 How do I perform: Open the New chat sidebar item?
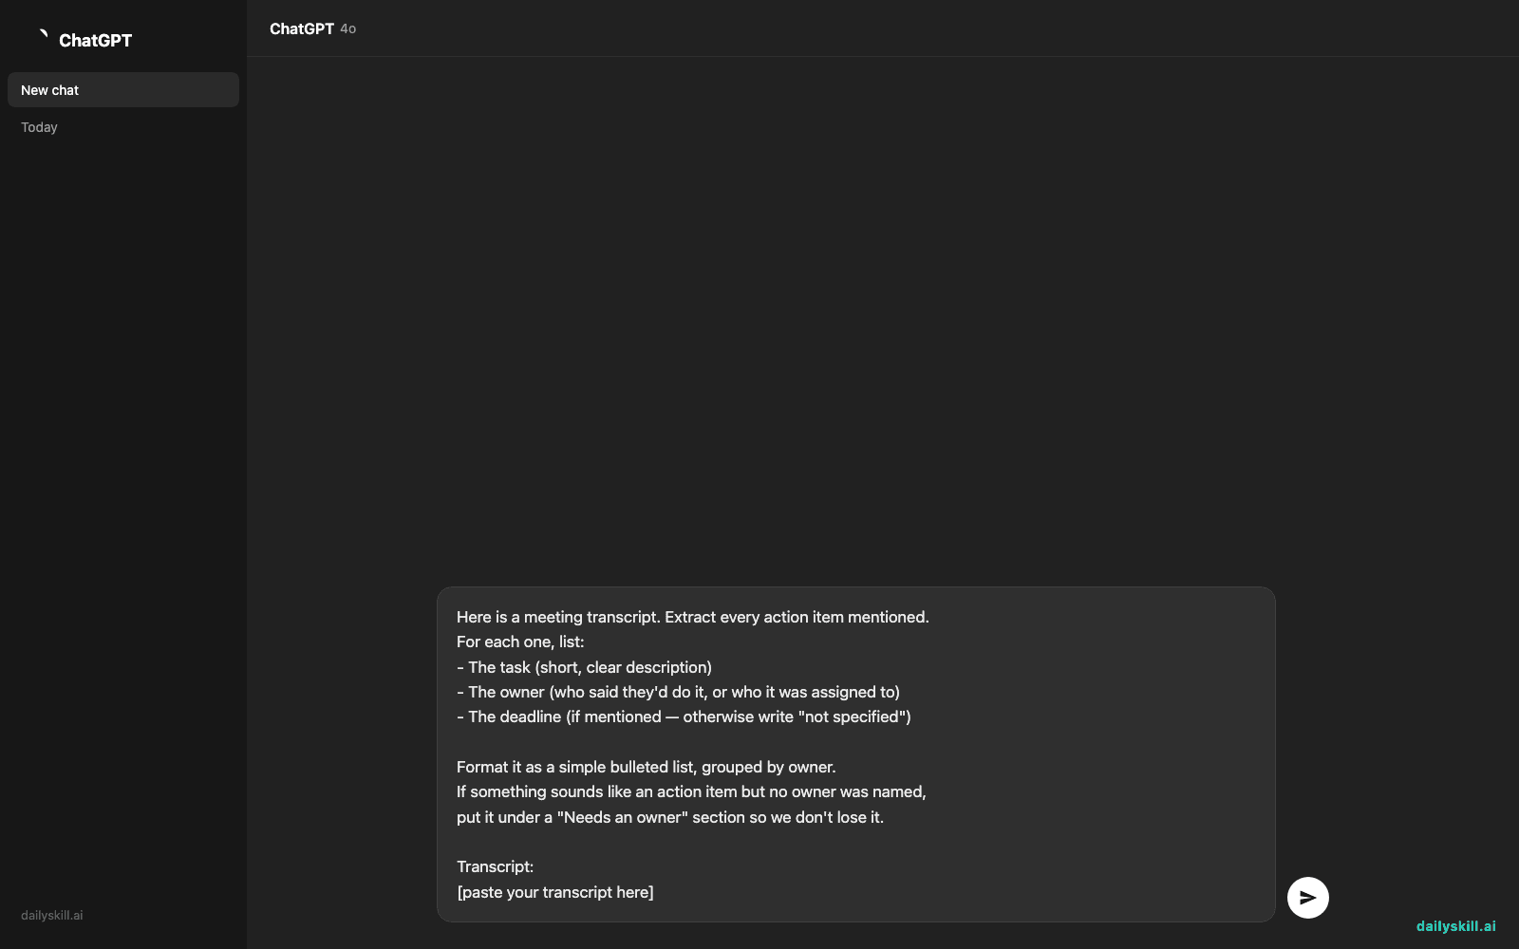[123, 90]
